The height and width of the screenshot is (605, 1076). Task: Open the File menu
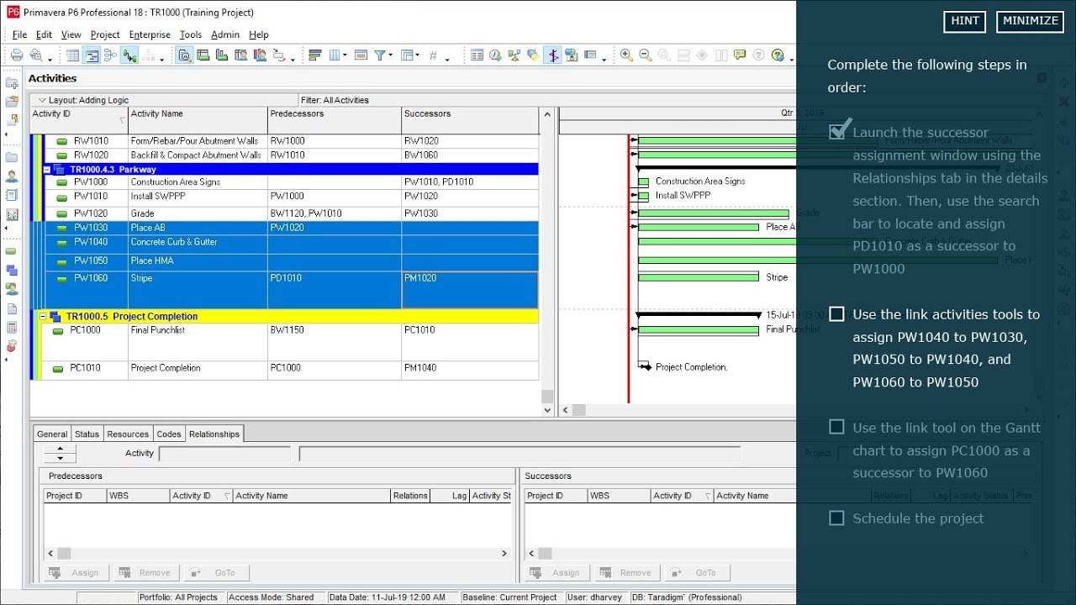[x=19, y=34]
